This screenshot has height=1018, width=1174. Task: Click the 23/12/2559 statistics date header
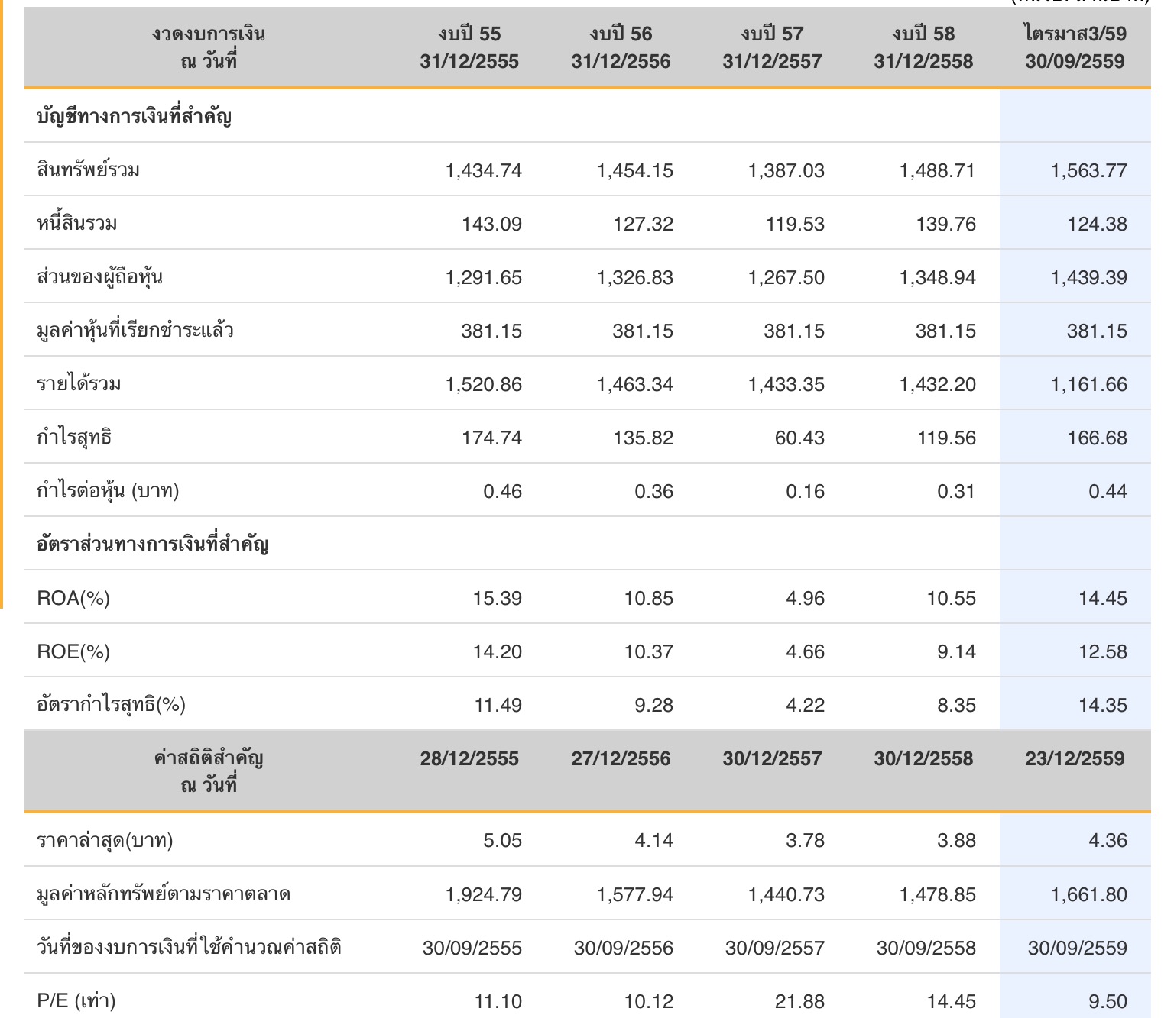tap(1075, 758)
